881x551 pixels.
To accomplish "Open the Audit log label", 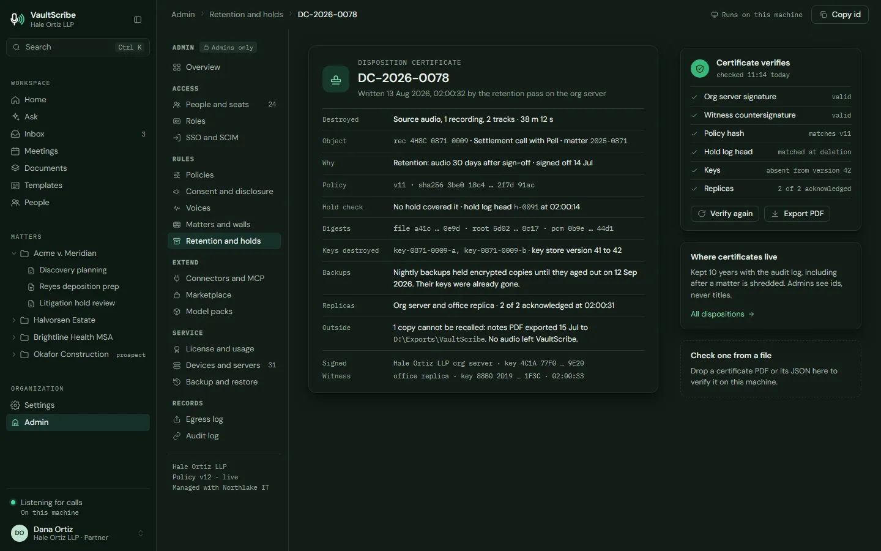I will pyautogui.click(x=203, y=436).
